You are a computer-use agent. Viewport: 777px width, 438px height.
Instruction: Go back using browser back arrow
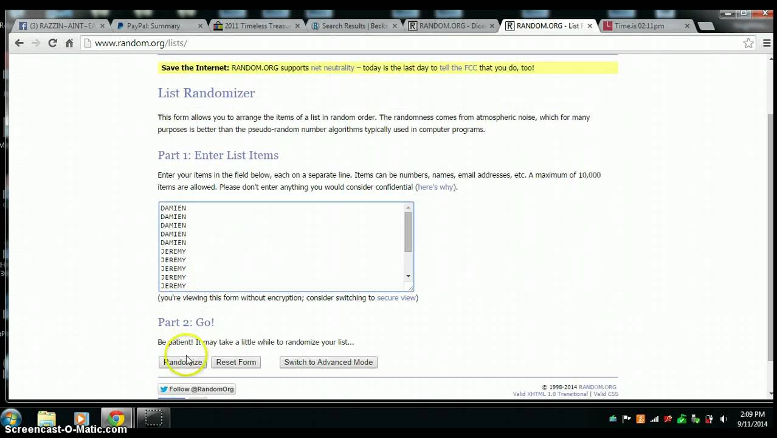[19, 43]
